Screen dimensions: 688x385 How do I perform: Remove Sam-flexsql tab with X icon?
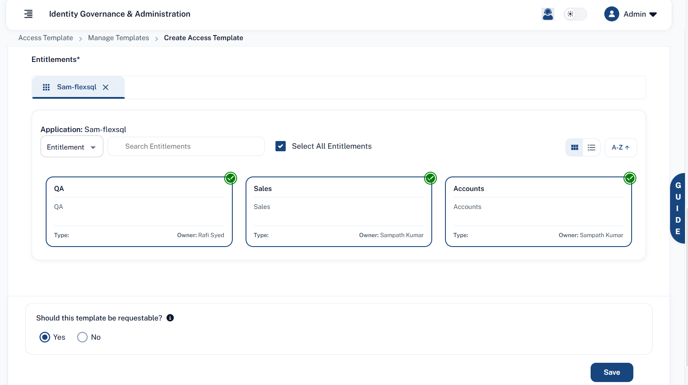(105, 87)
